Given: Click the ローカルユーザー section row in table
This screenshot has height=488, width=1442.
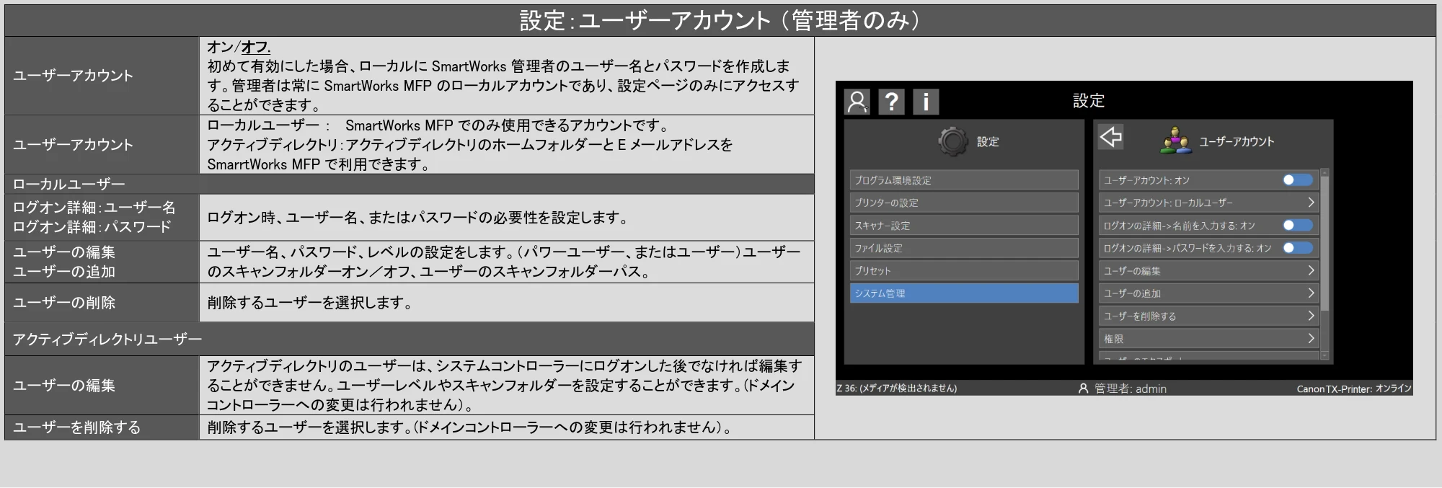Looking at the screenshot, I should pyautogui.click(x=409, y=184).
